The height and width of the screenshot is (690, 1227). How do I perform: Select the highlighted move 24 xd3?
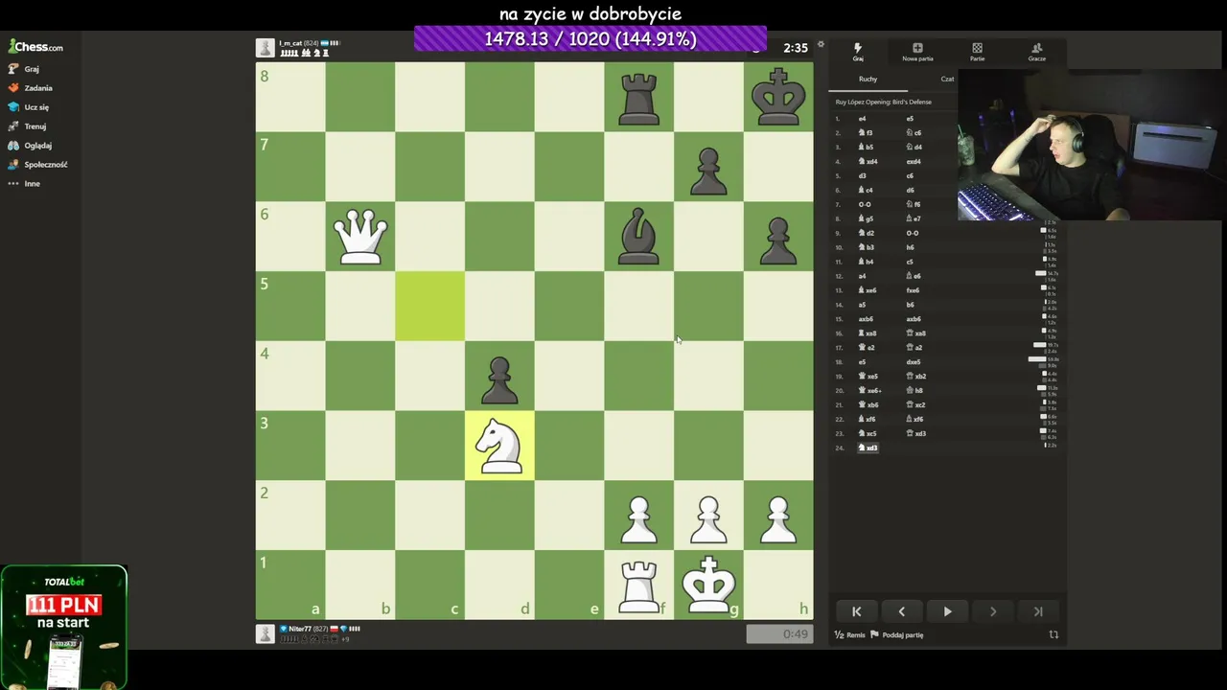pos(868,448)
